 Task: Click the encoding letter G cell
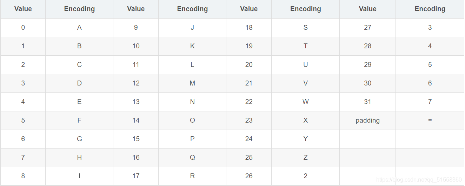pyautogui.click(x=79, y=139)
